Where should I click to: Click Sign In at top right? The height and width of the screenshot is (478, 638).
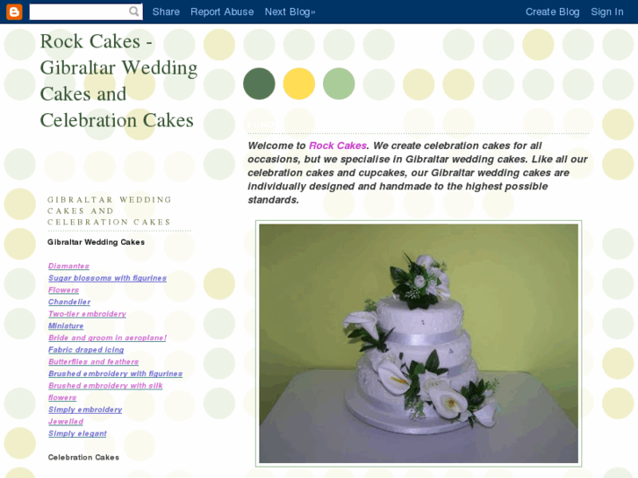click(x=607, y=11)
